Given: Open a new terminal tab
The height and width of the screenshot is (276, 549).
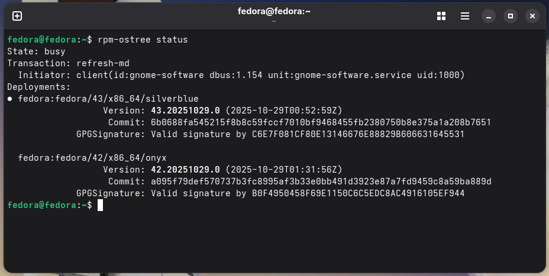Looking at the screenshot, I should pyautogui.click(x=17, y=16).
